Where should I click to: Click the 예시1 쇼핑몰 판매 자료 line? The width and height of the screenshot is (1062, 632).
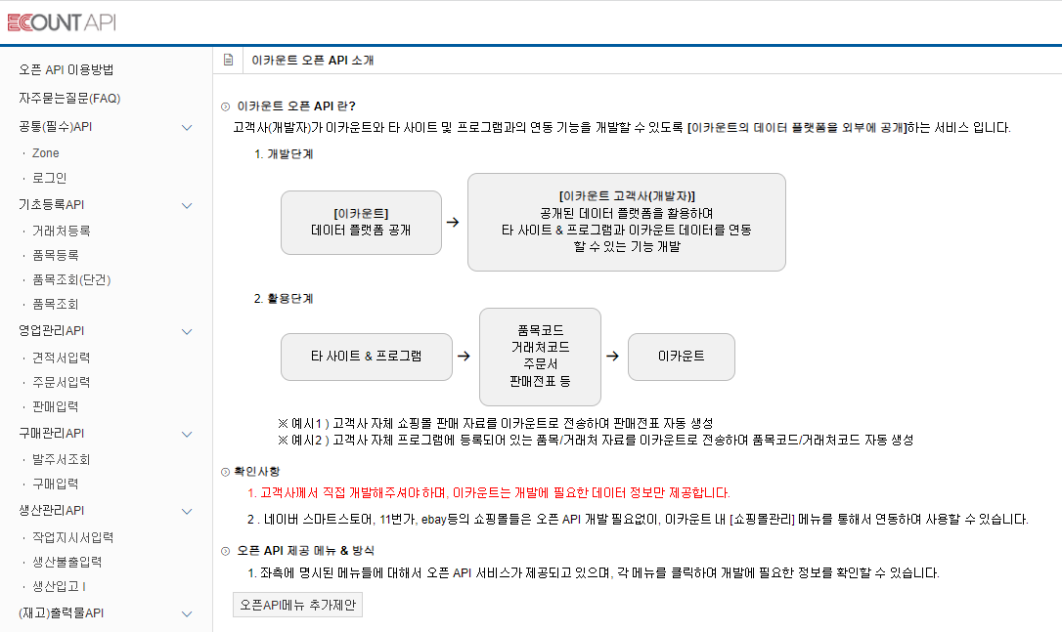tap(495, 424)
